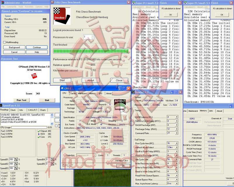Click the red ZD logo in CPUmark

pos(34,76)
